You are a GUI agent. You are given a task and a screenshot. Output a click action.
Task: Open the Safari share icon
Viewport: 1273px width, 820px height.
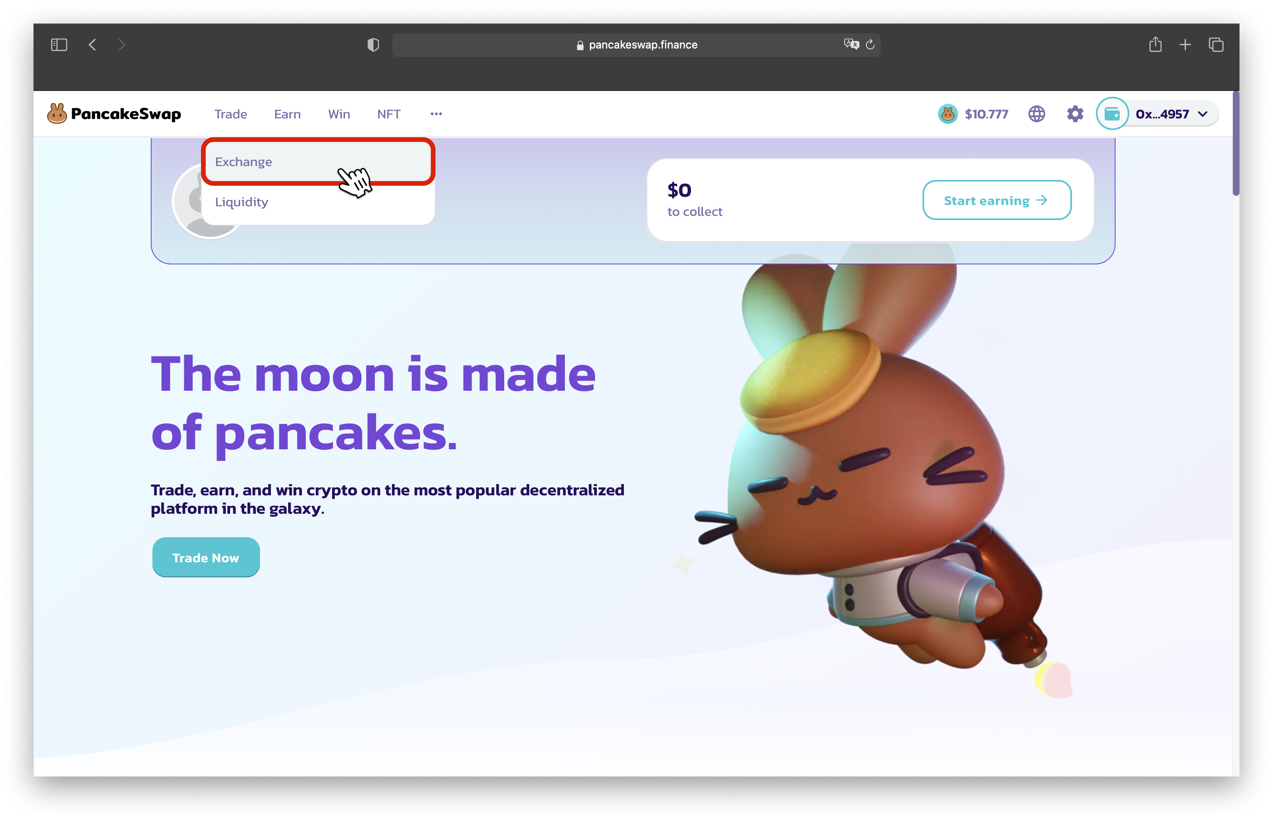click(1155, 44)
